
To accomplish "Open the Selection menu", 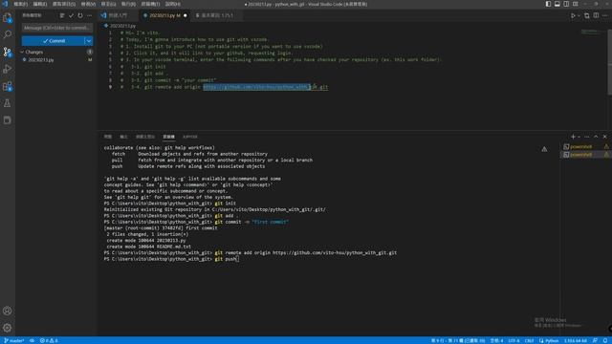I will click(64, 4).
